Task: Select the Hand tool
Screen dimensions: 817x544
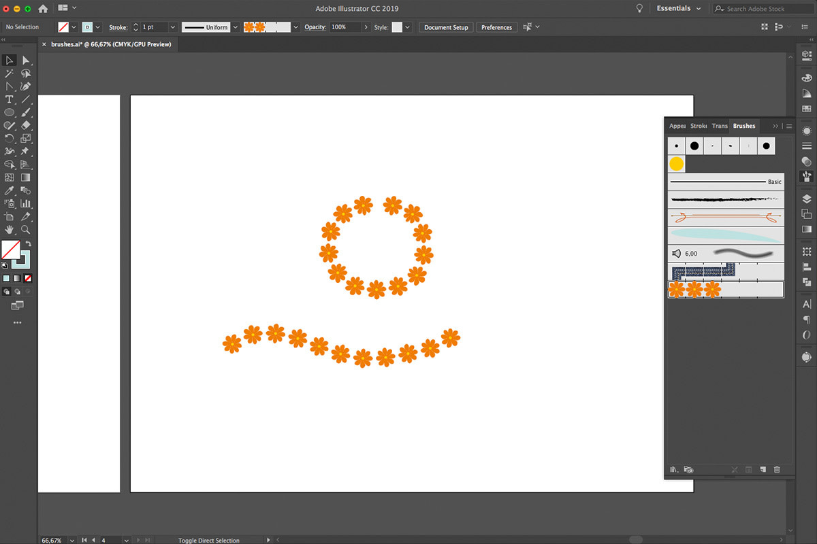Action: click(x=10, y=230)
